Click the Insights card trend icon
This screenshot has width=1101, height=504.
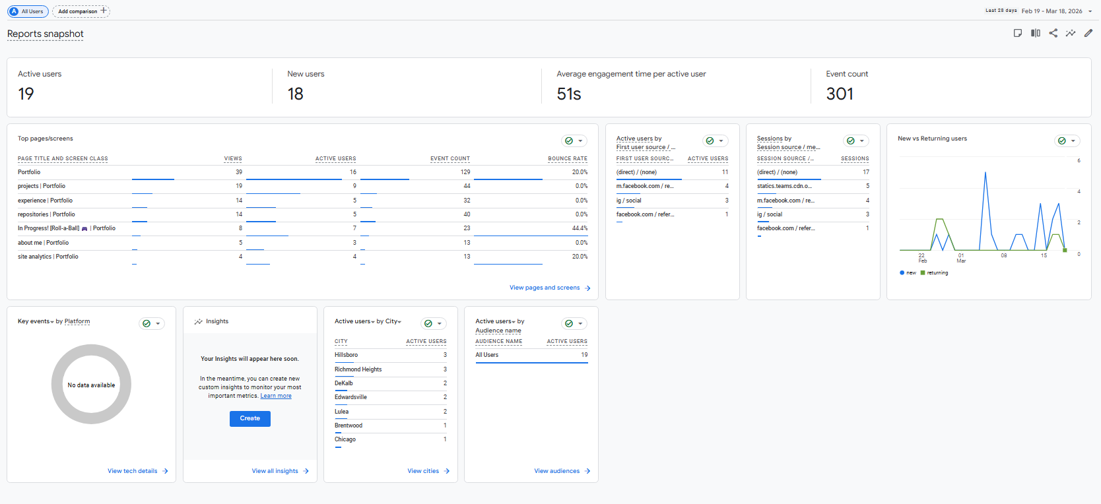[x=198, y=322]
